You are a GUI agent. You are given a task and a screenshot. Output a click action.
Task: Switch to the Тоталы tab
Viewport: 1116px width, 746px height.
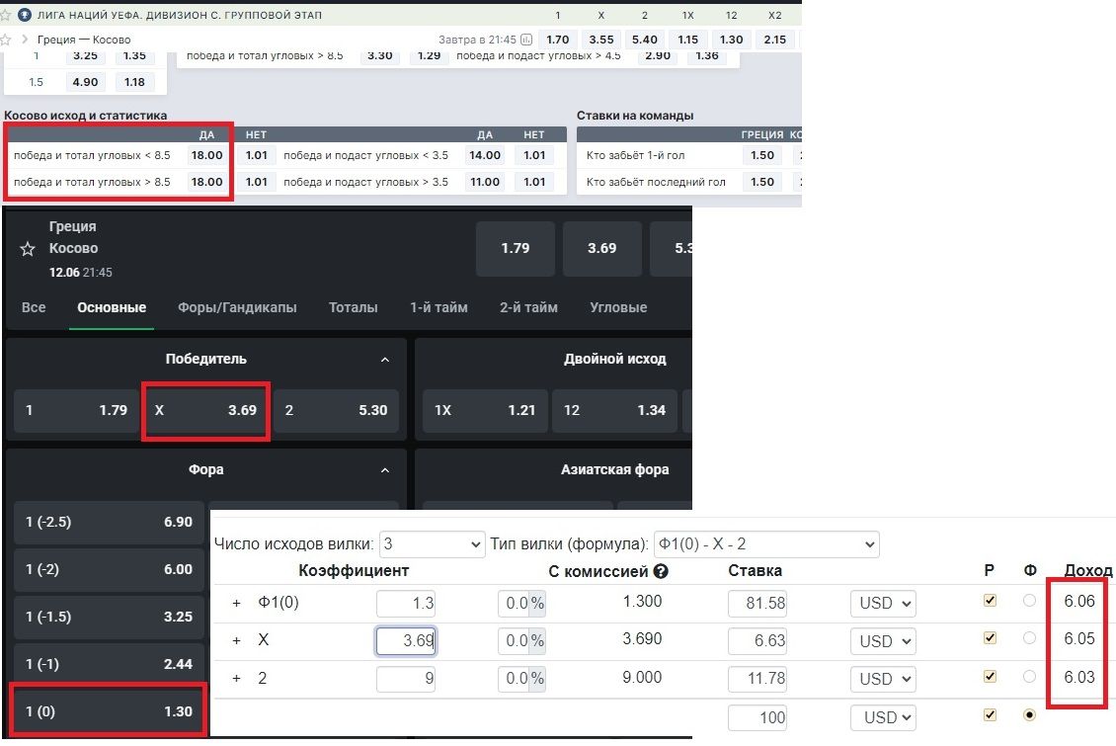(x=353, y=307)
